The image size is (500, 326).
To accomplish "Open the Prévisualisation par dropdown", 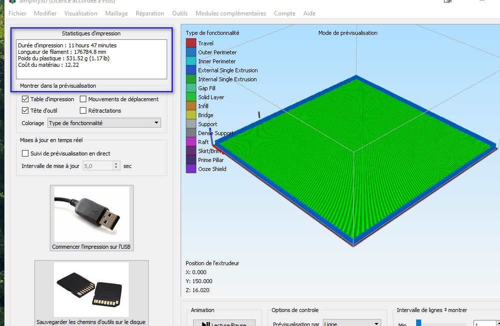I will click(352, 323).
